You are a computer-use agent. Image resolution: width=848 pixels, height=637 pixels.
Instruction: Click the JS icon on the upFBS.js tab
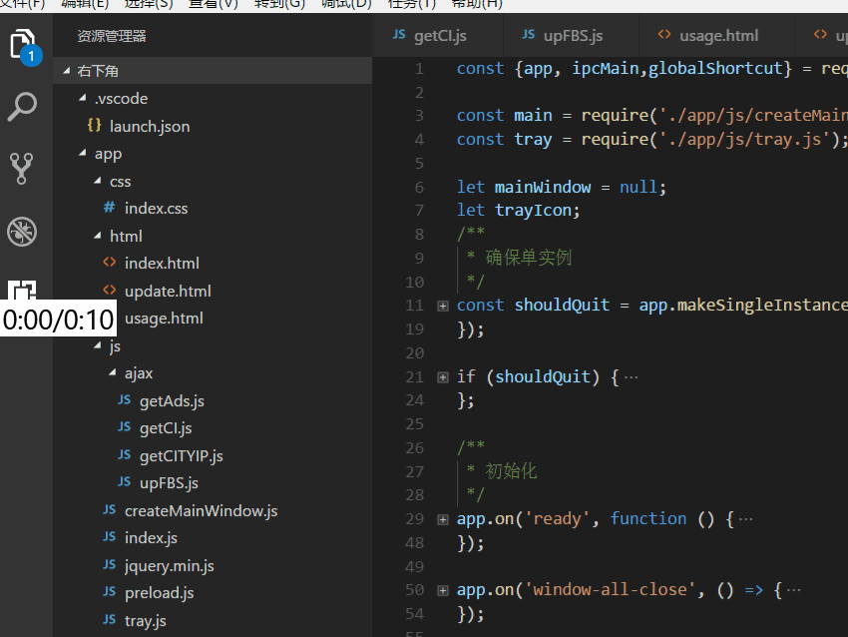pyautogui.click(x=529, y=35)
